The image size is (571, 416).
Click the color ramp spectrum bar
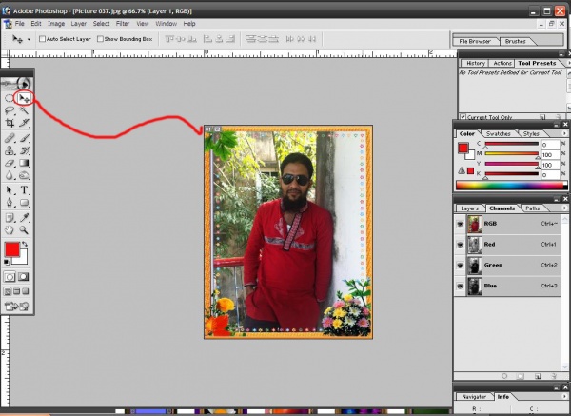coord(510,186)
